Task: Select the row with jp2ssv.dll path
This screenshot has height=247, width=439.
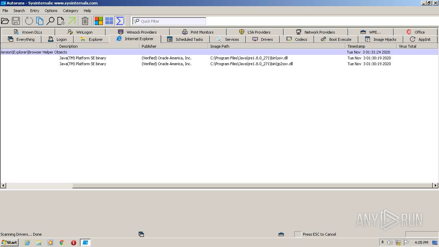Action: [219, 64]
